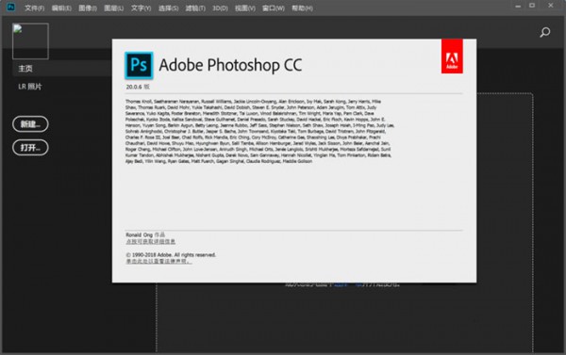Click the Ronald Ong credit text
The height and width of the screenshot is (355, 566).
click(145, 235)
